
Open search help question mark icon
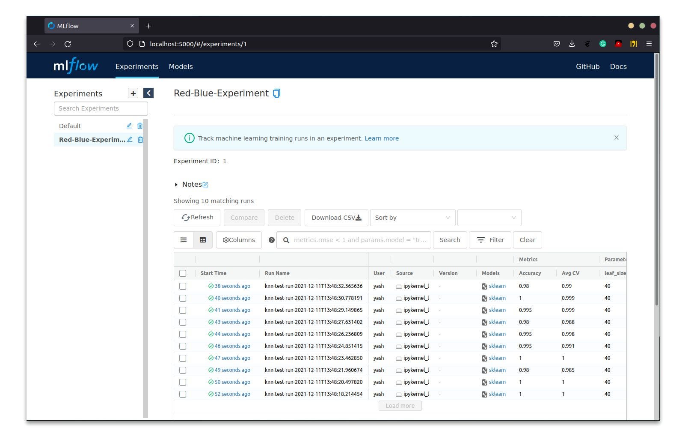tap(271, 240)
